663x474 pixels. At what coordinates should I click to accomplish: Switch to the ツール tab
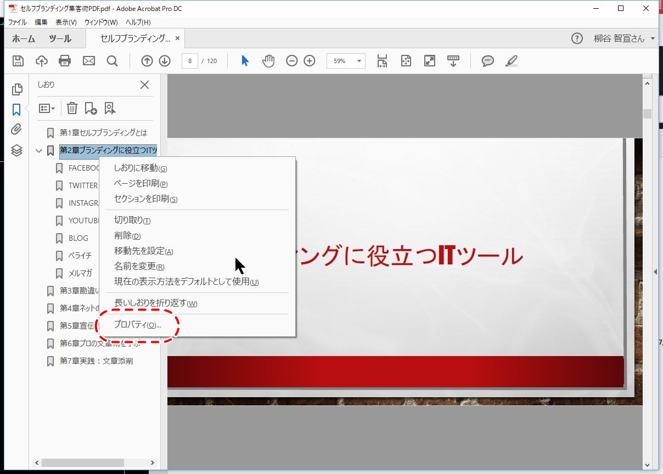(x=60, y=39)
